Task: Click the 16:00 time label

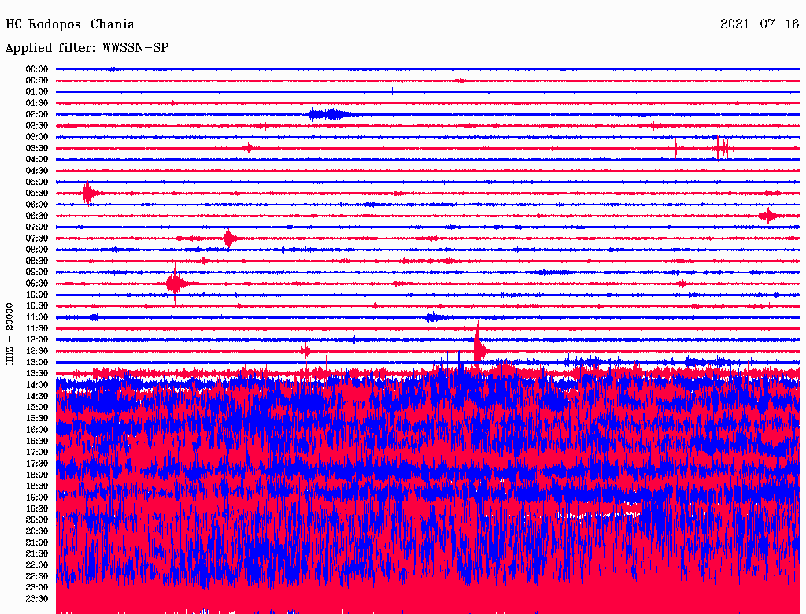Action: tap(37, 430)
